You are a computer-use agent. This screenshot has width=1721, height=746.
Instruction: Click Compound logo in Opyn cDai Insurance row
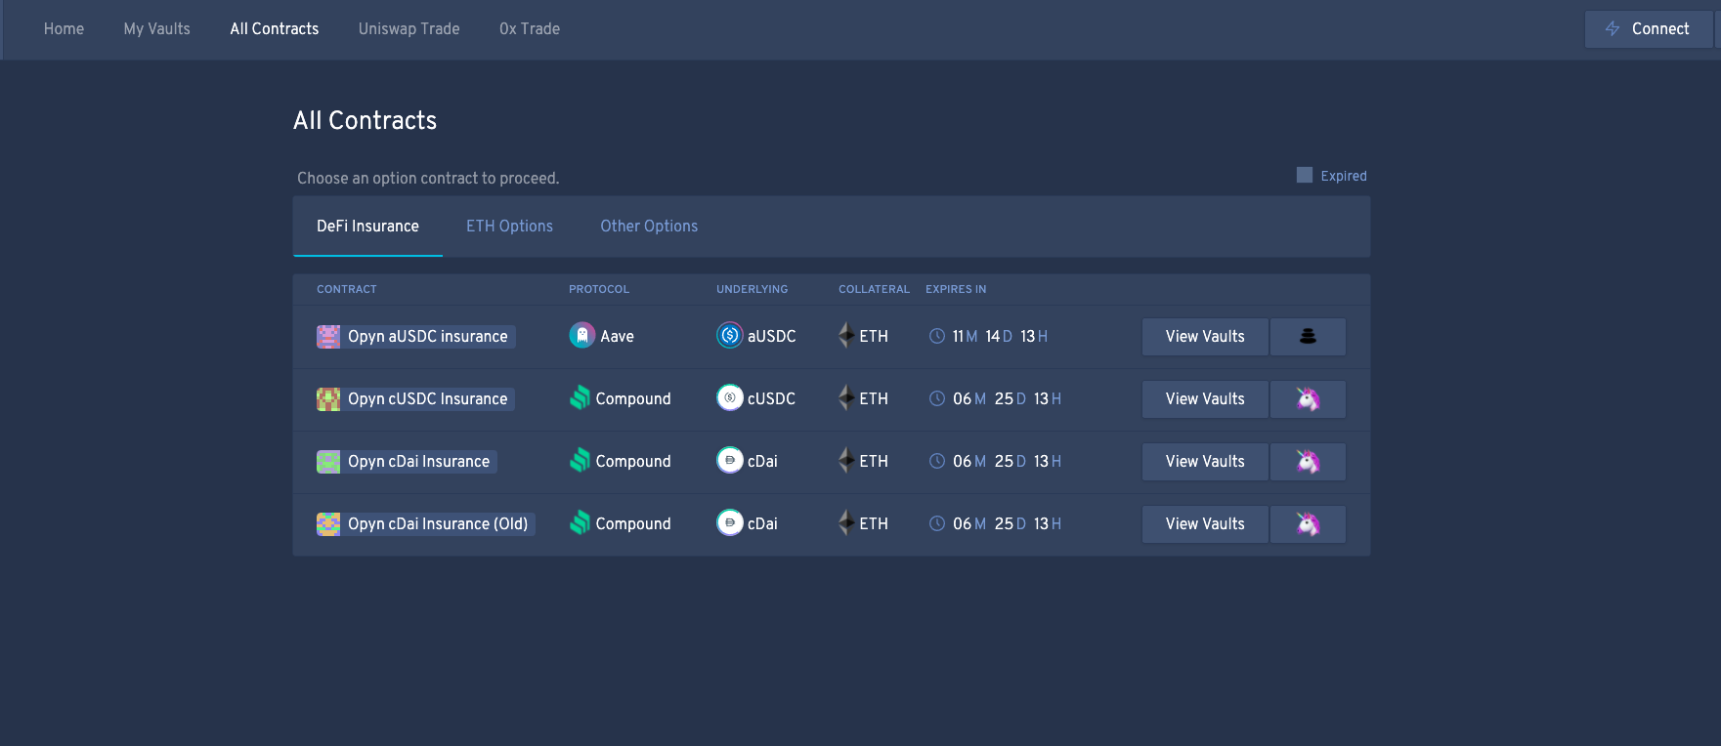(x=580, y=461)
